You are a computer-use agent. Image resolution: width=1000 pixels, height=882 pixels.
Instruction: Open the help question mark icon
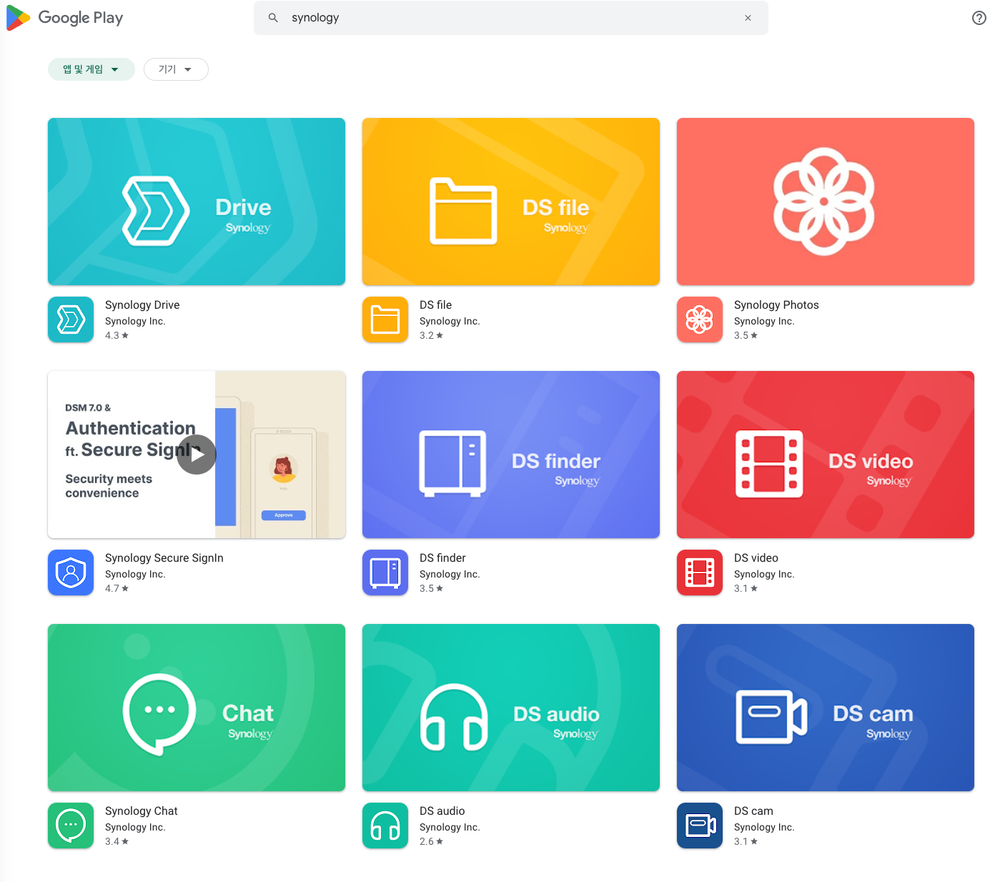[979, 18]
